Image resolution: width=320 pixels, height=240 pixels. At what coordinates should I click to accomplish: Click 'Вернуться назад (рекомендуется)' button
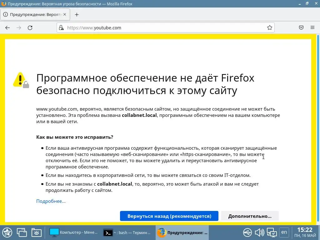click(169, 216)
